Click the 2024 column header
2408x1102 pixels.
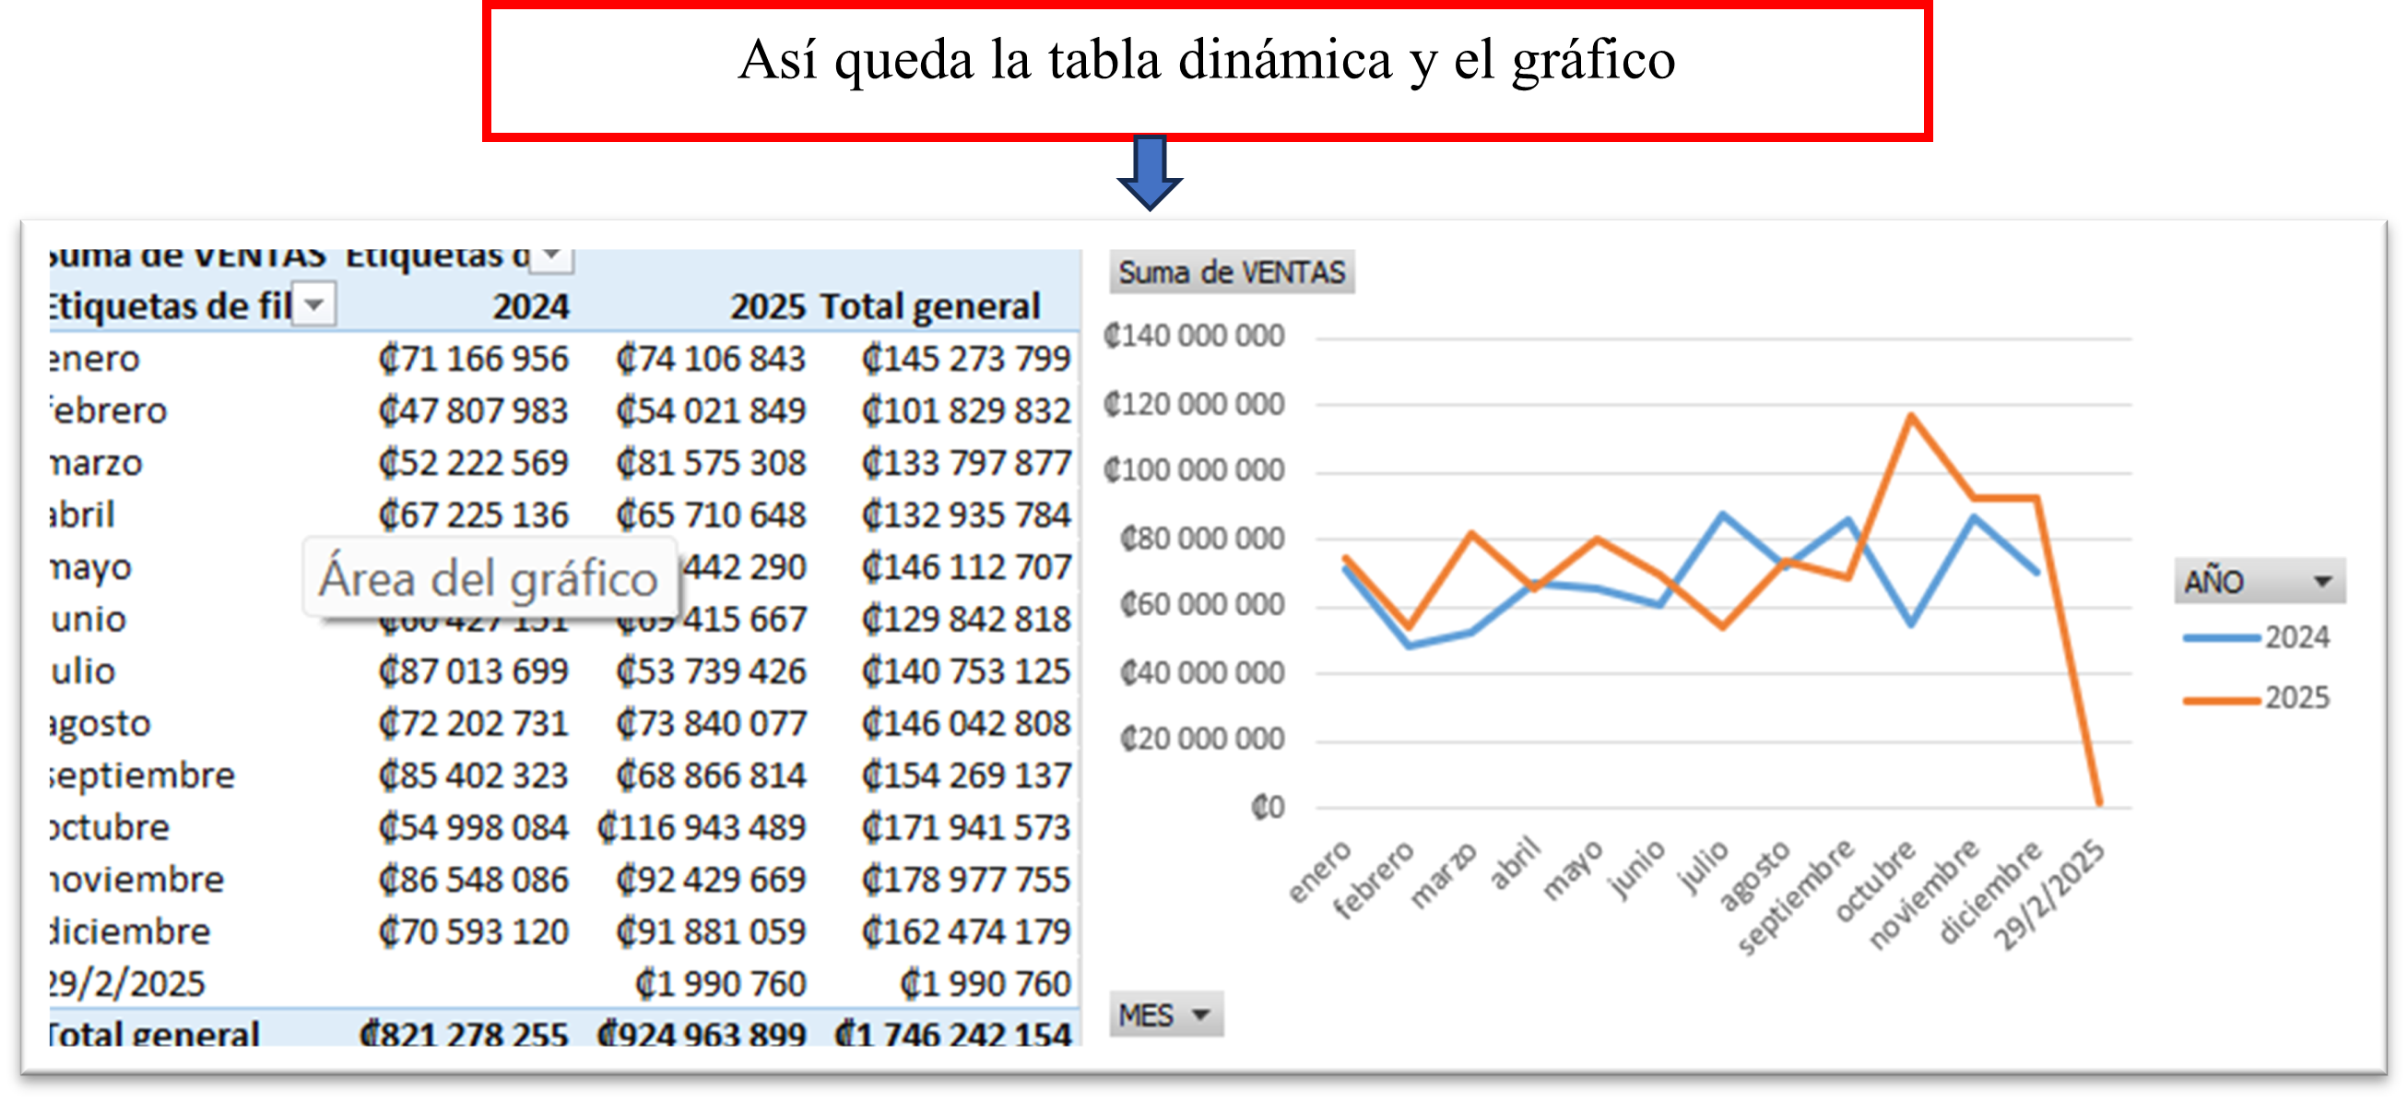(530, 306)
